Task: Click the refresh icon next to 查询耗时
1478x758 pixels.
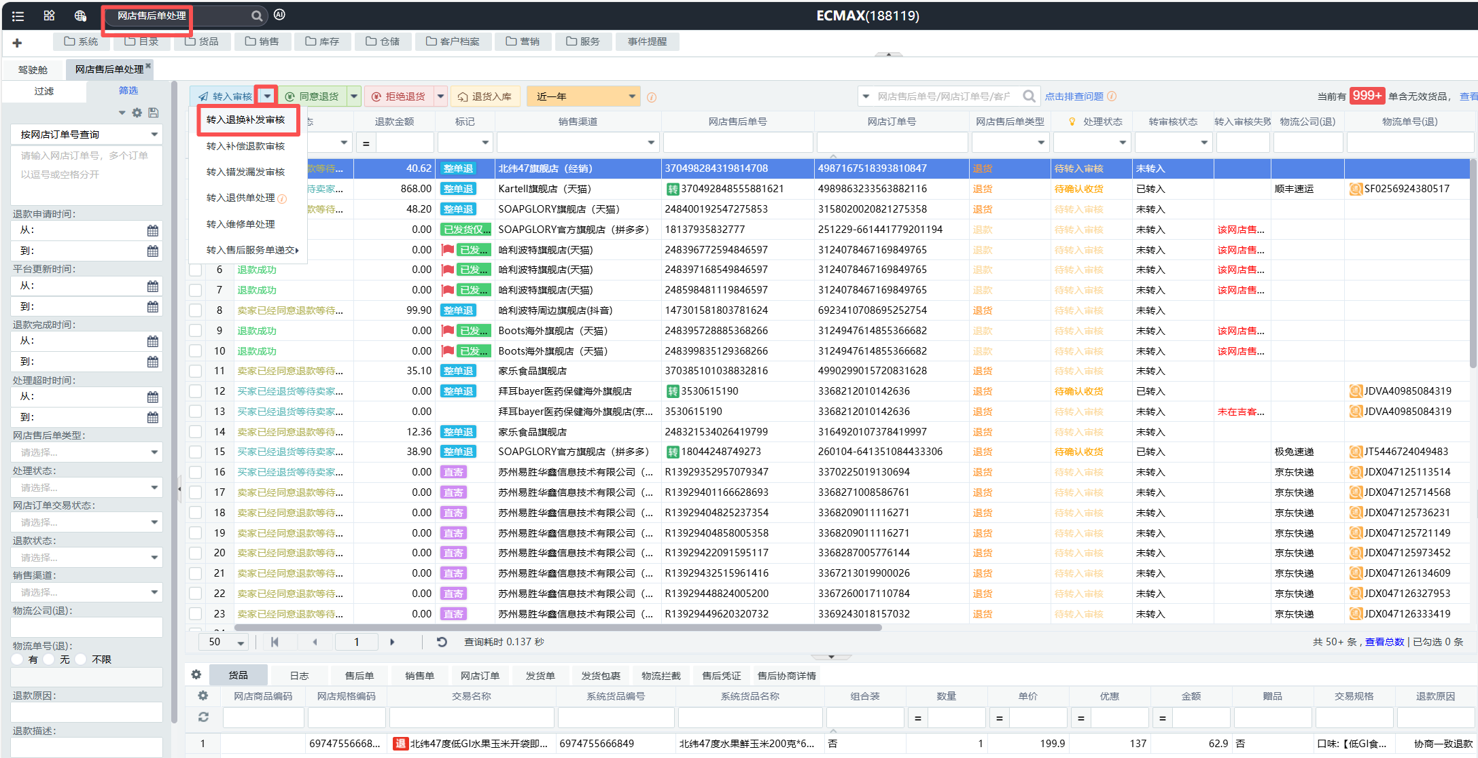Action: click(442, 642)
